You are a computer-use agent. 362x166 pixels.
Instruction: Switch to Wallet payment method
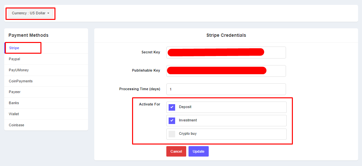click(14, 114)
